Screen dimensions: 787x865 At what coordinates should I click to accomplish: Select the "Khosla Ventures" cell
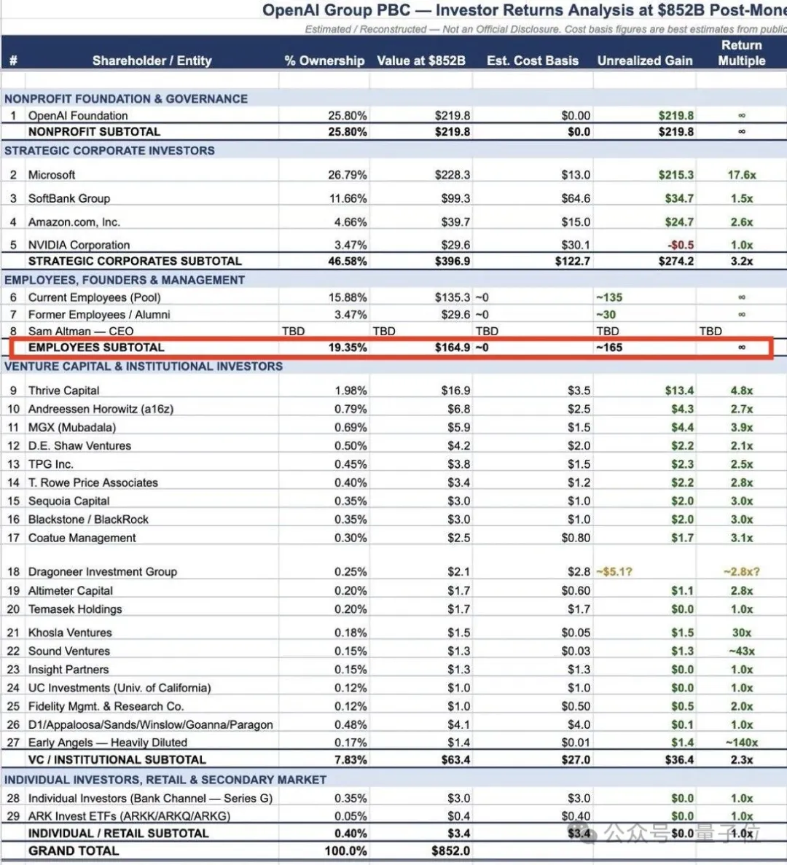(x=69, y=633)
